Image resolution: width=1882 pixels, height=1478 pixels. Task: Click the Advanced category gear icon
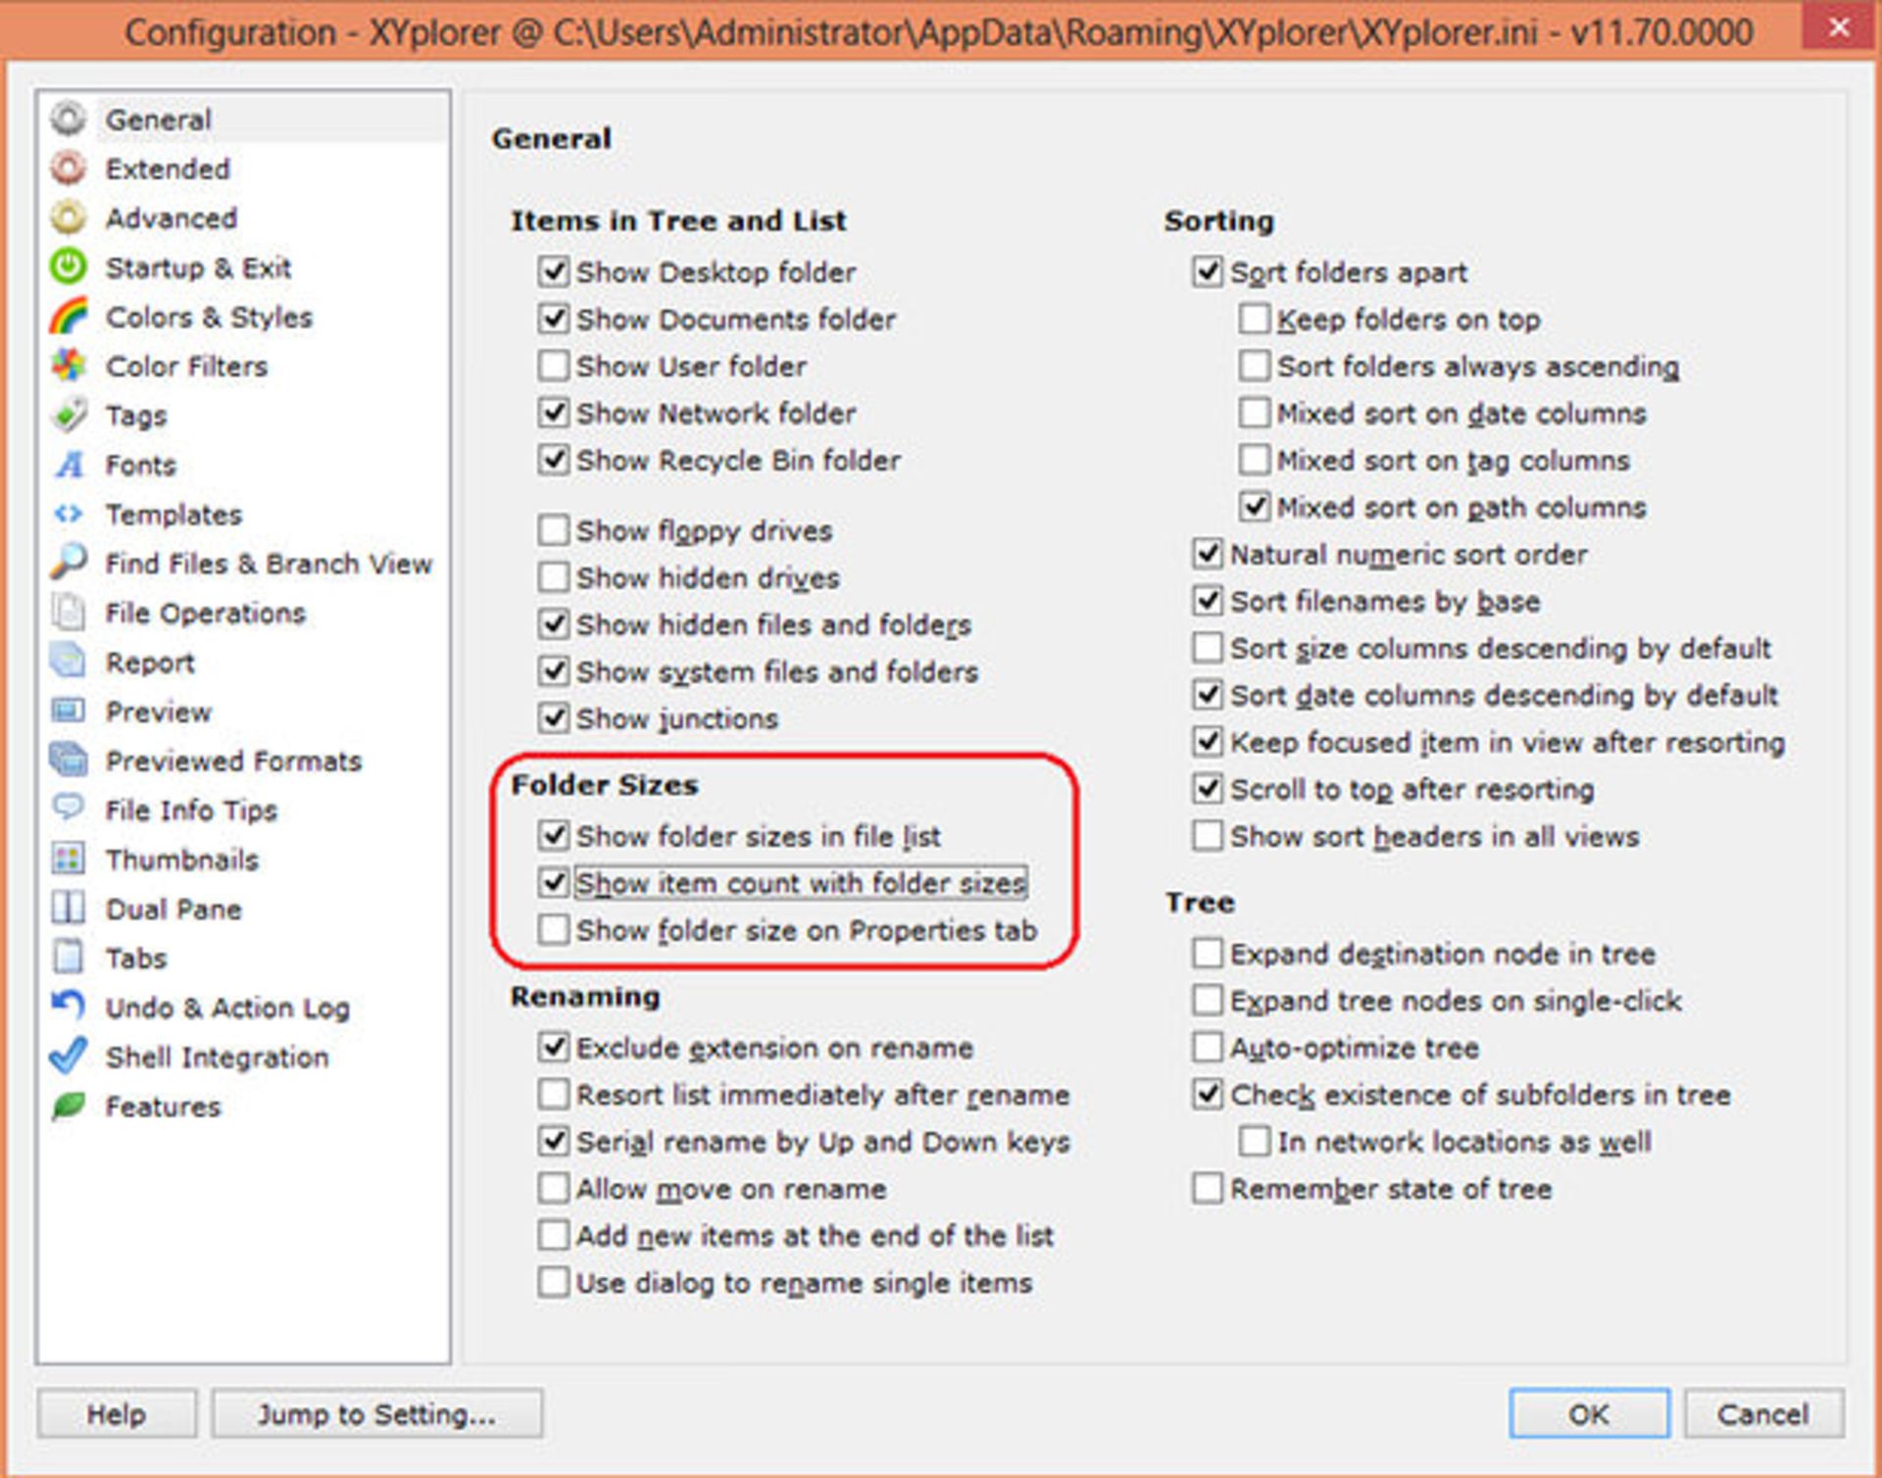69,218
